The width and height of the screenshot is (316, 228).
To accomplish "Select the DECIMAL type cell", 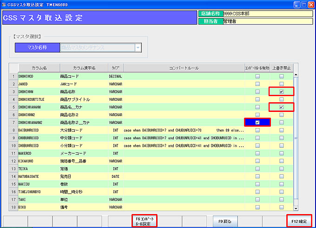I will (115, 76).
